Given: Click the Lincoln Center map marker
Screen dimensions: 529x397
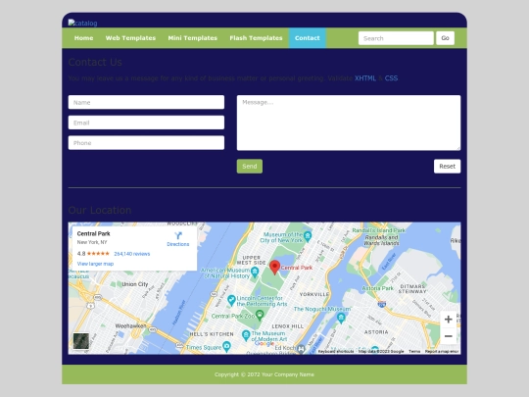Looking at the screenshot, I should [x=231, y=300].
